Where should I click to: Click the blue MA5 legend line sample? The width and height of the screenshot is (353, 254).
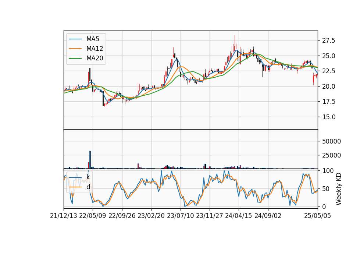click(75, 39)
